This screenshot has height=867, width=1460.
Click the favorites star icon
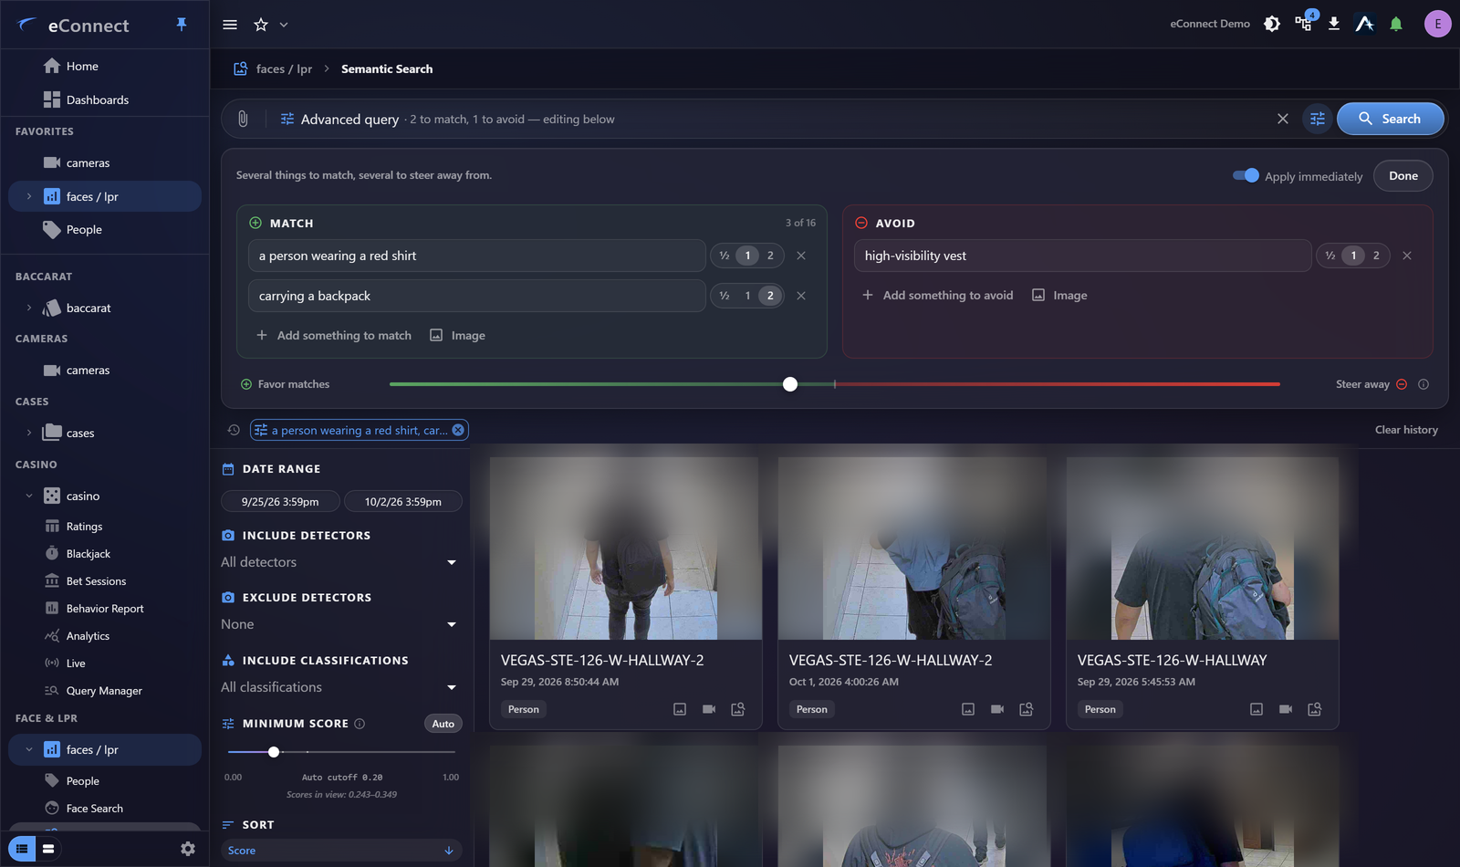(x=261, y=25)
